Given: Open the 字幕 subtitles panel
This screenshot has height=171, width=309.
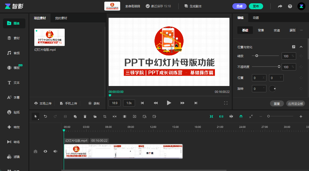Looking at the screenshot, I should [x=14, y=98].
